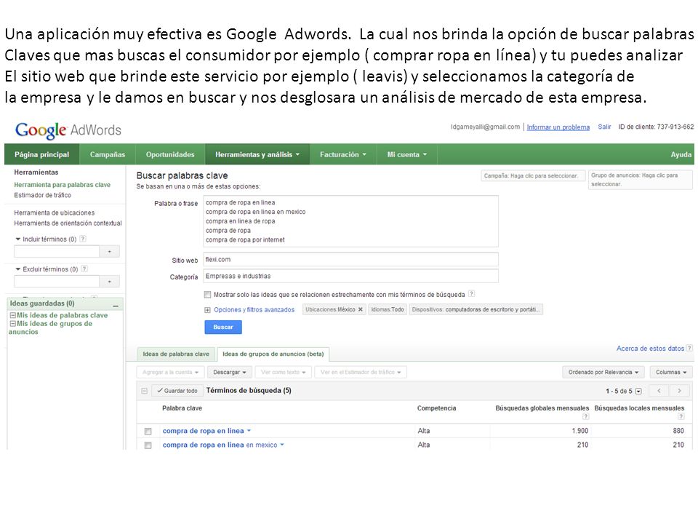Click Informar un problema link
The image size is (698, 524).
558,127
